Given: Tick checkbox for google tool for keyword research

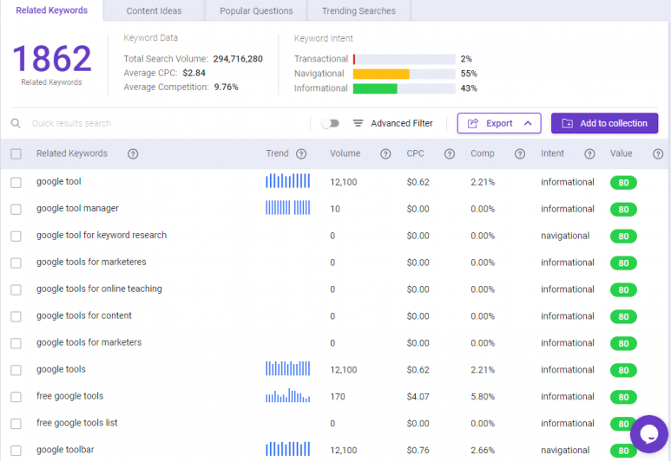Looking at the screenshot, I should (x=16, y=237).
